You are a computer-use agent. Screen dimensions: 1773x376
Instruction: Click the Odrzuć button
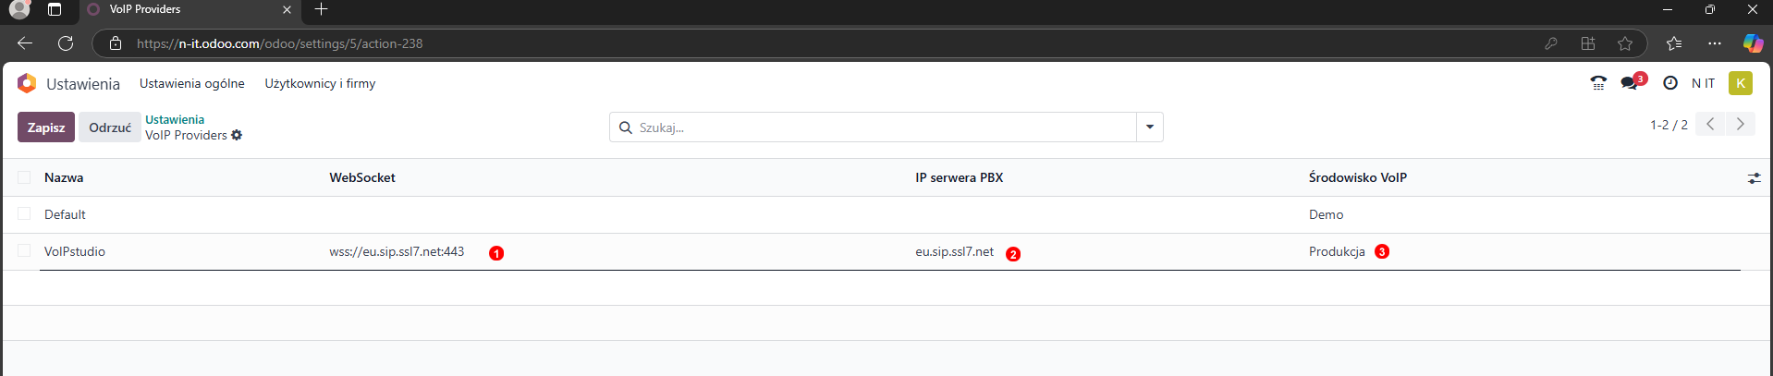pyautogui.click(x=110, y=127)
